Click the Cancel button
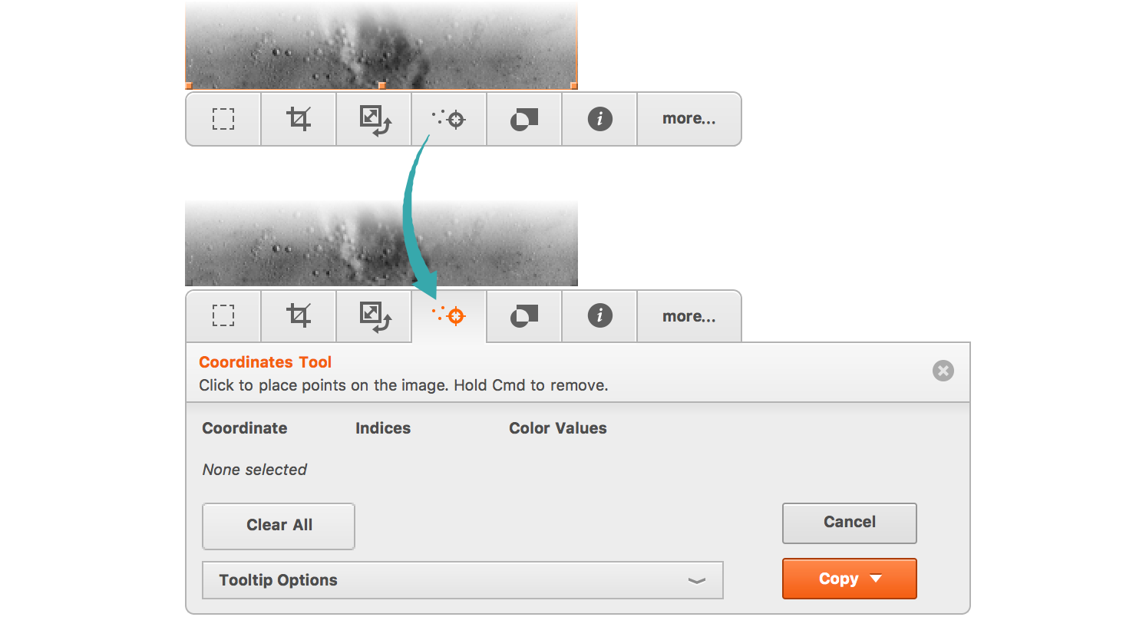The image size is (1136, 617). tap(850, 523)
